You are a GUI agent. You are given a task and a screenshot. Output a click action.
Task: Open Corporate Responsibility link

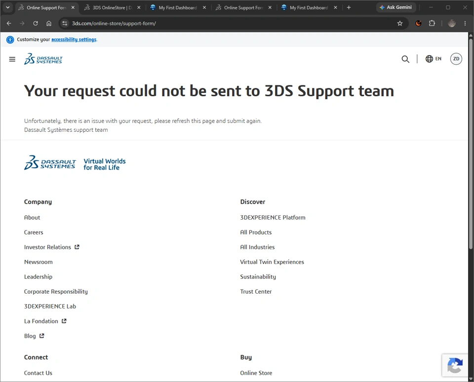coord(56,291)
